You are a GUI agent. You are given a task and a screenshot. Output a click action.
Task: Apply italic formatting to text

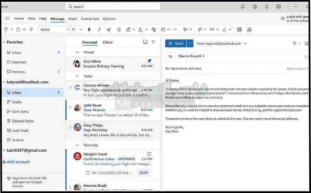point(99,29)
